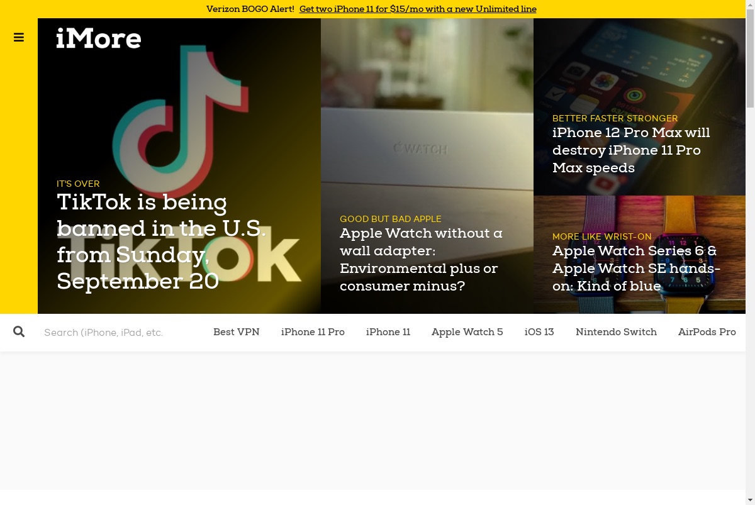755x505 pixels.
Task: Open the iPhone 12 Pro Max speeds article
Action: [x=631, y=150]
